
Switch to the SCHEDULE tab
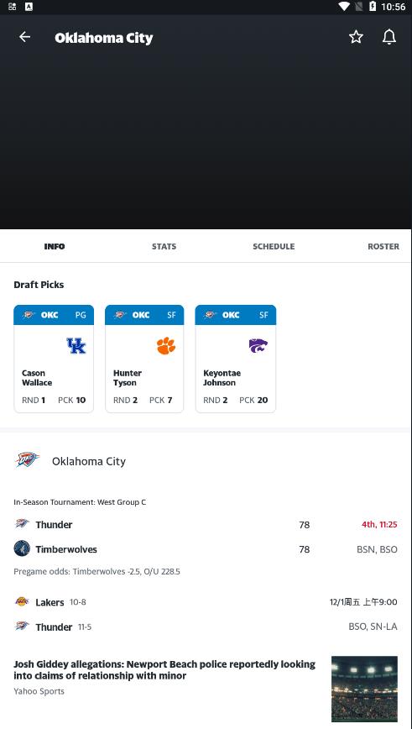point(274,246)
